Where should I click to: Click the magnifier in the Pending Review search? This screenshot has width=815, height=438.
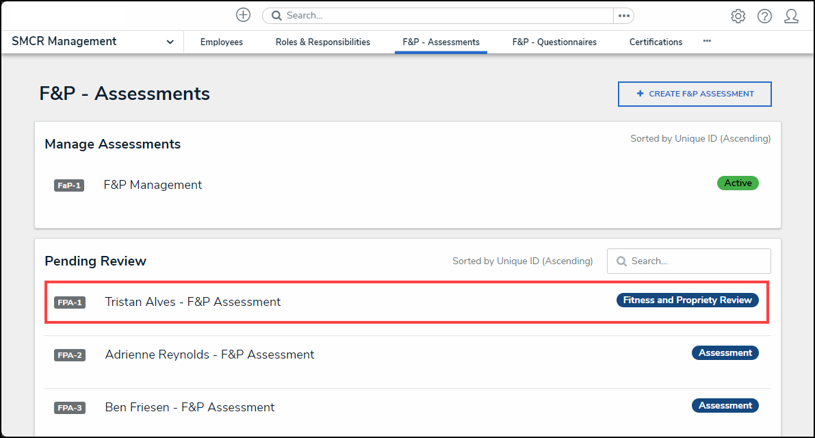pyautogui.click(x=621, y=261)
